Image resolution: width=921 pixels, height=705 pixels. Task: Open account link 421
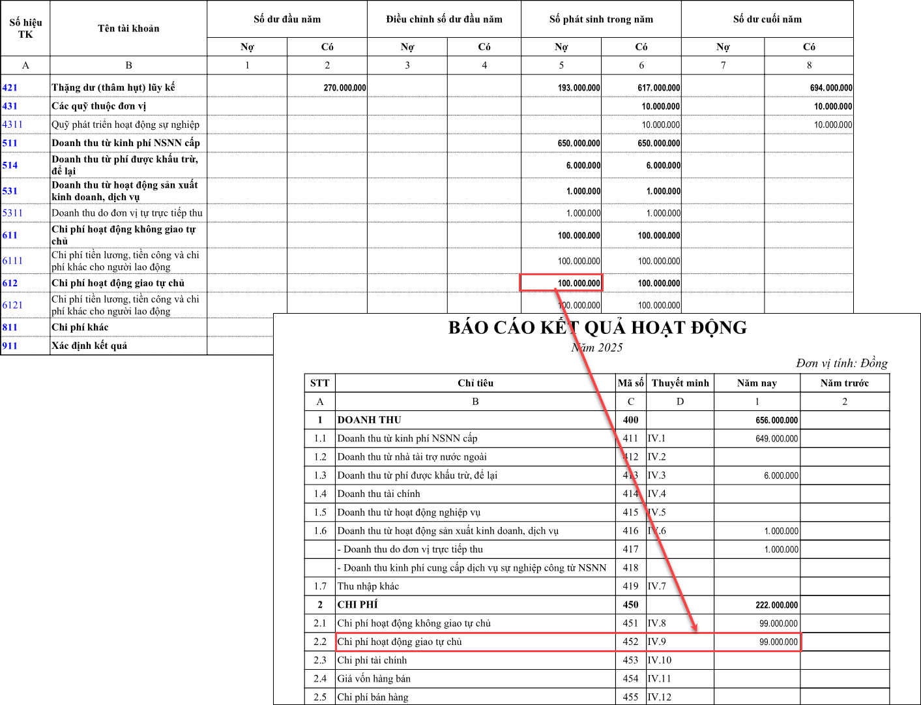click(10, 87)
